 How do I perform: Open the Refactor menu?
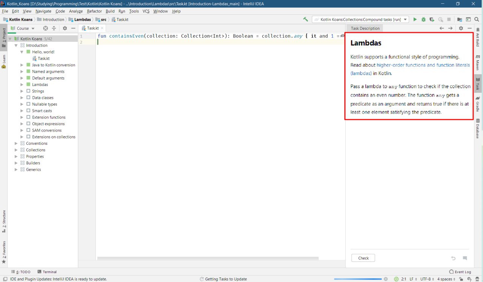pos(94,11)
